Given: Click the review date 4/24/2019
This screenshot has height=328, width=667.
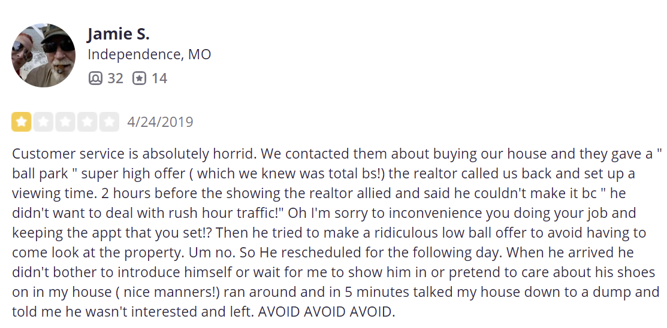Looking at the screenshot, I should 161,122.
